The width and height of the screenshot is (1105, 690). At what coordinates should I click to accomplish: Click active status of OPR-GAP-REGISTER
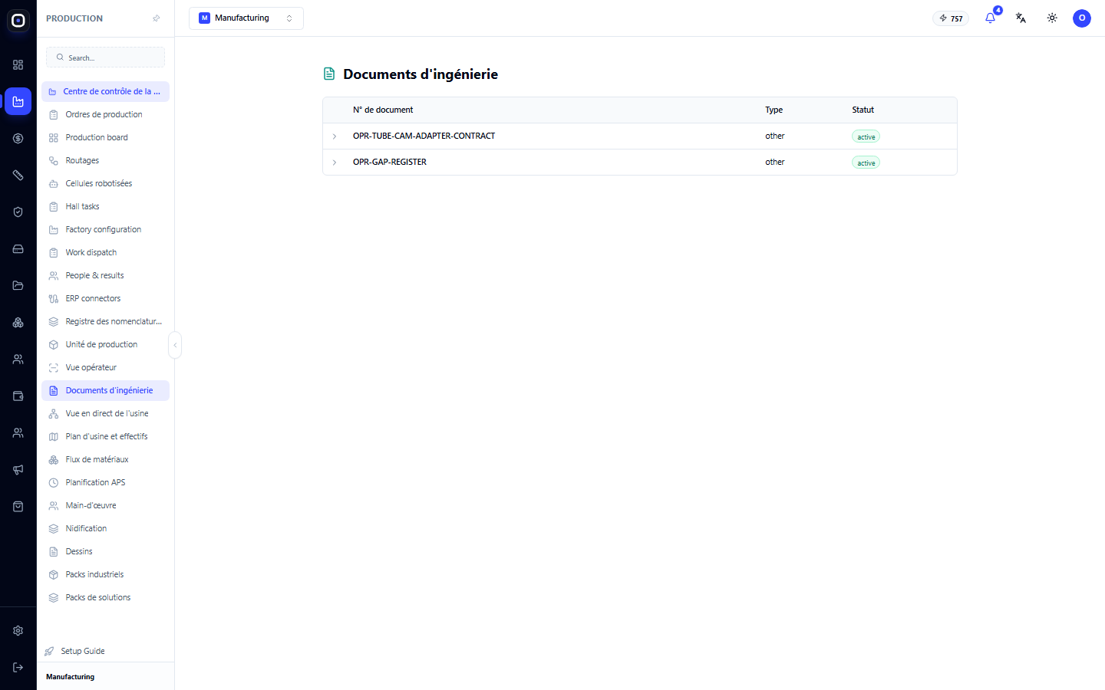(866, 163)
